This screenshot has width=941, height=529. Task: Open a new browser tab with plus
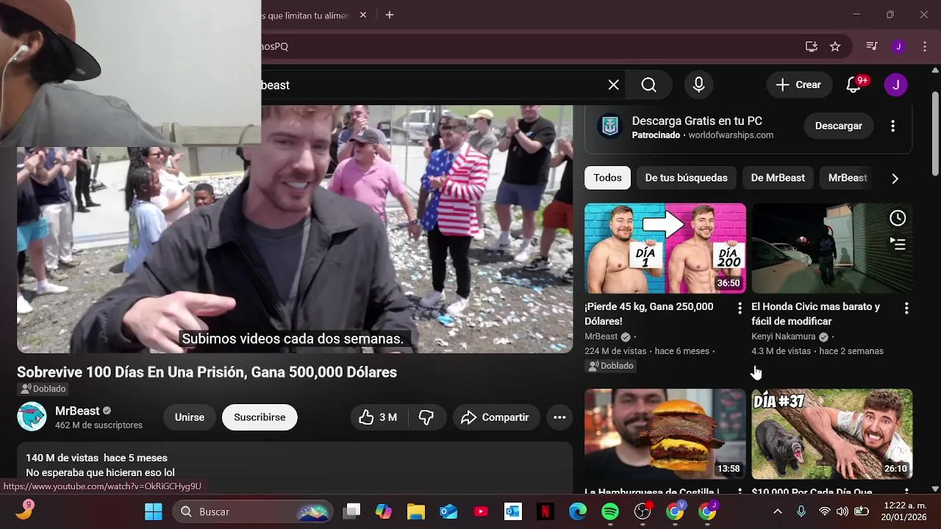click(390, 15)
